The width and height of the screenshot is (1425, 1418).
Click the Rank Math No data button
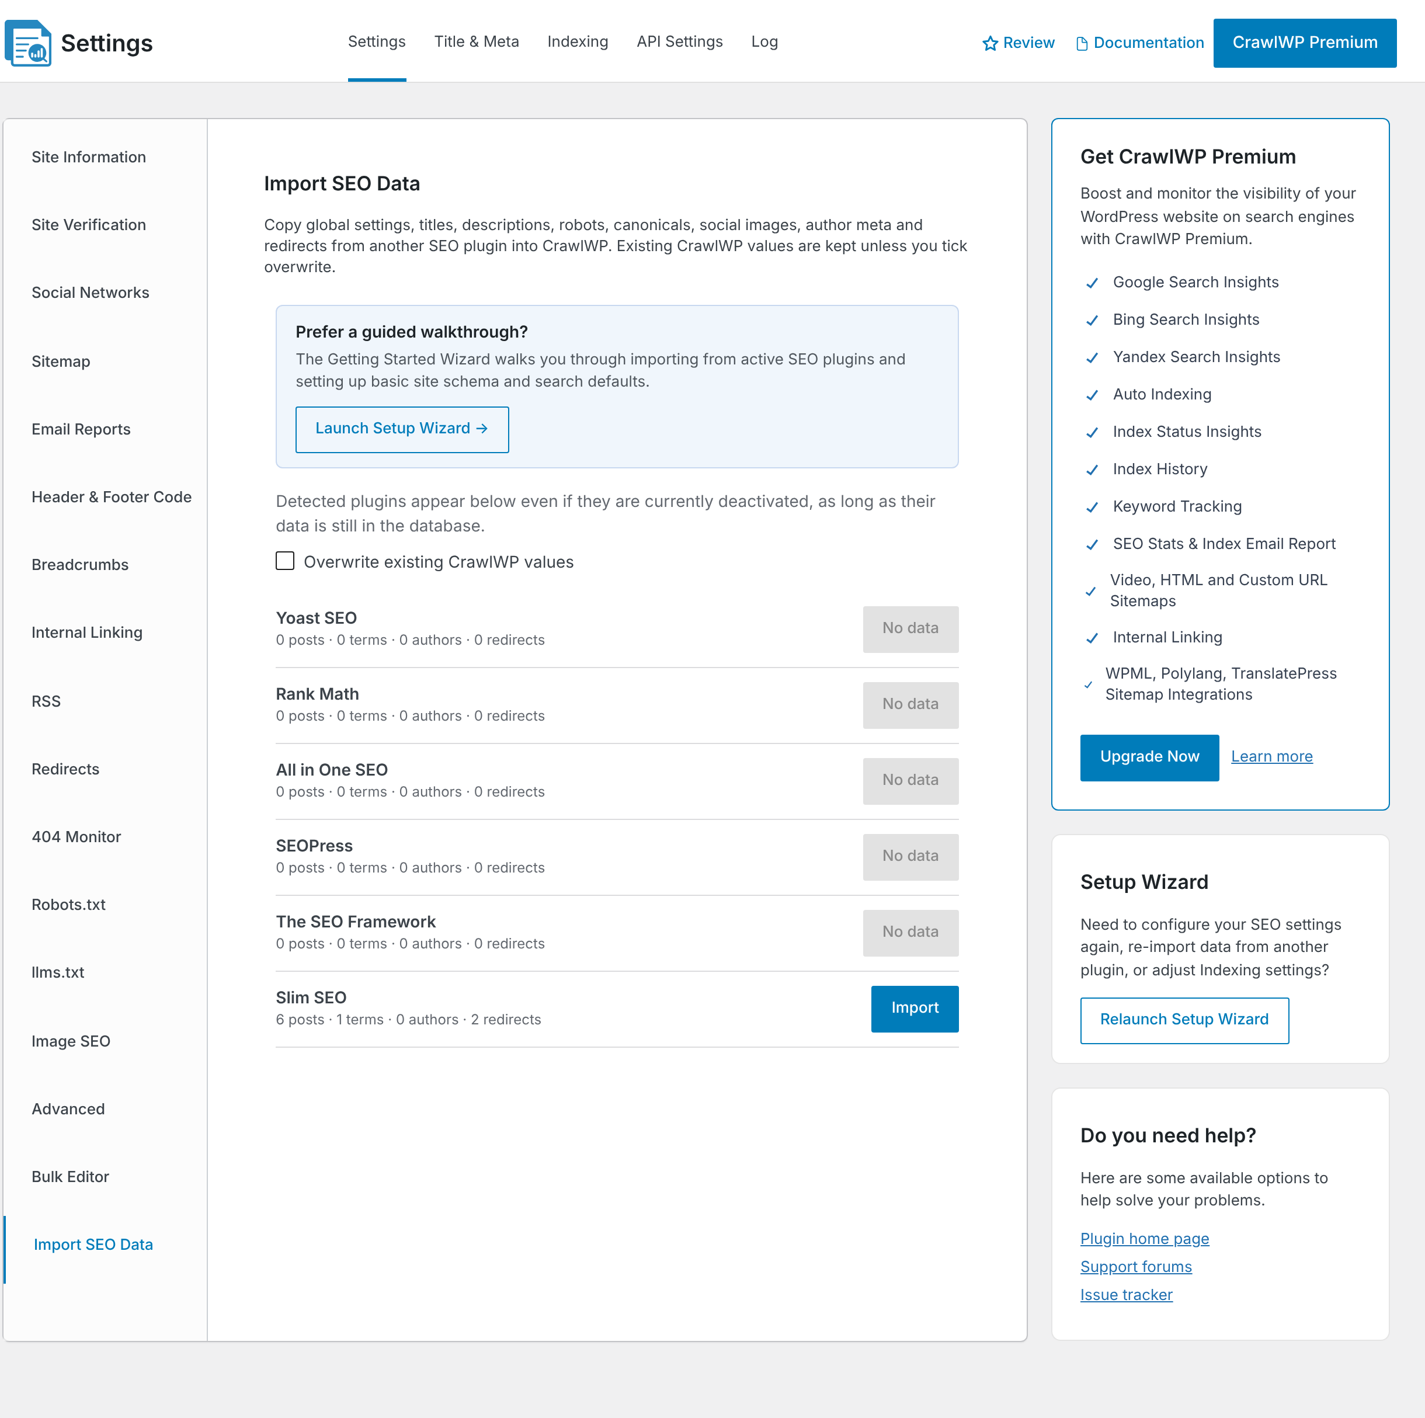(x=910, y=704)
